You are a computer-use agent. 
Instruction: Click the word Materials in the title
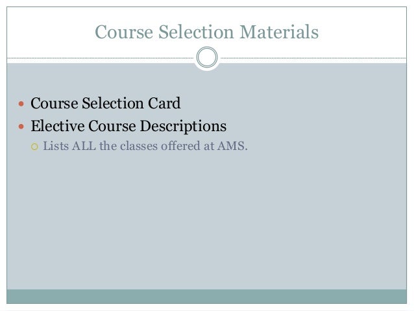(279, 32)
